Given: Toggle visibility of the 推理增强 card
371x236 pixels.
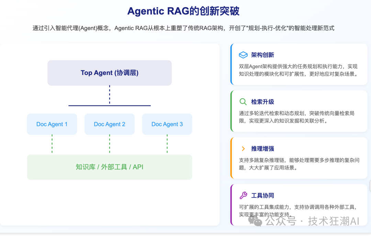Looking at the screenshot, I should point(299,158).
